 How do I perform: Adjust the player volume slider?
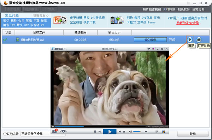(x=137, y=132)
